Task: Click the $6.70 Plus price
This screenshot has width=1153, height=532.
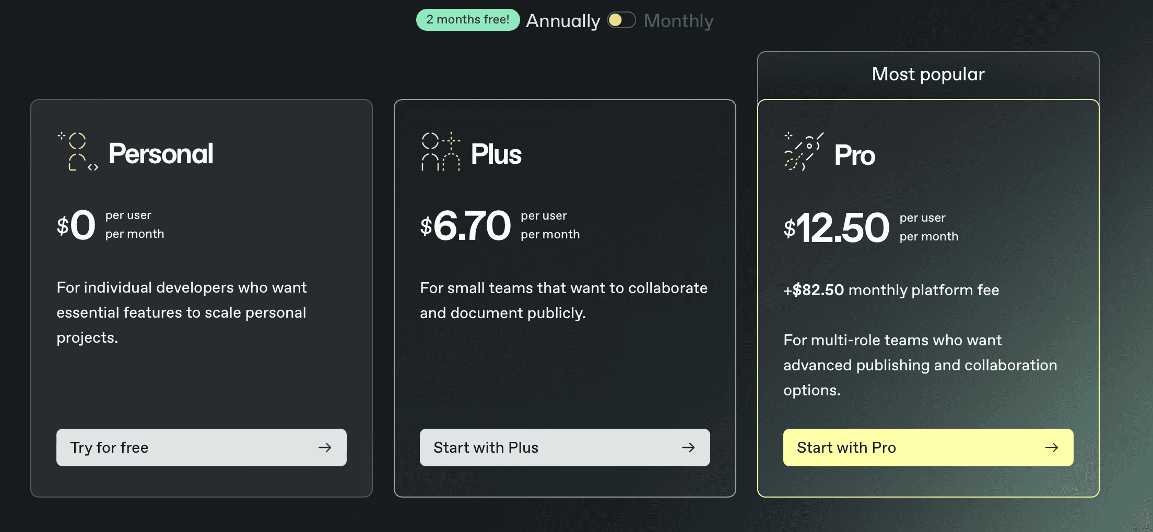Action: [x=466, y=226]
